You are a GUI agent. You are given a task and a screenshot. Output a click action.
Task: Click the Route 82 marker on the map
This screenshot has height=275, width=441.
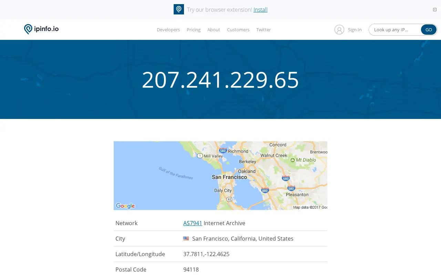(229, 199)
